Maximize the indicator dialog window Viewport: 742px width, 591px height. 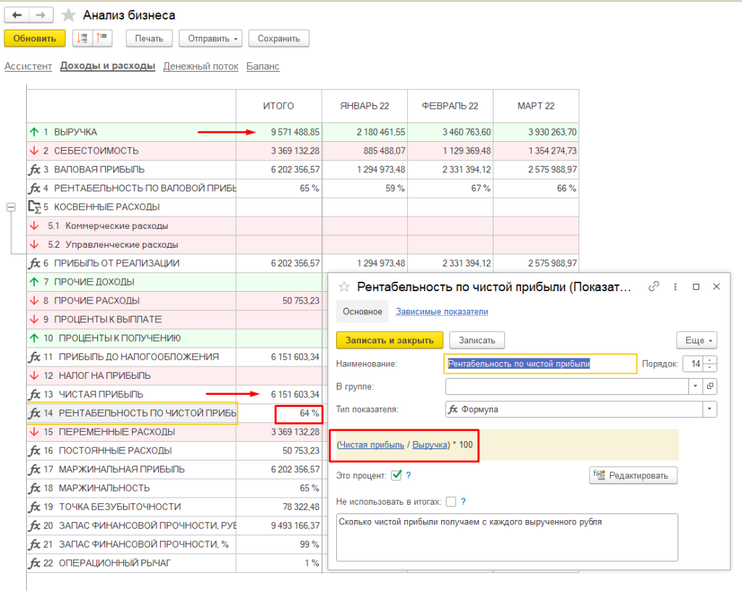pos(696,287)
